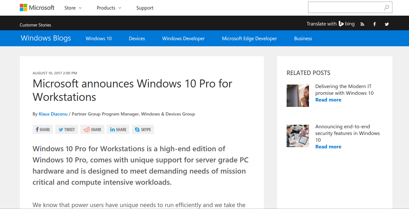Click the RELATED POSTS heading
Viewport: 409px width, 209px height.
pyautogui.click(x=308, y=73)
